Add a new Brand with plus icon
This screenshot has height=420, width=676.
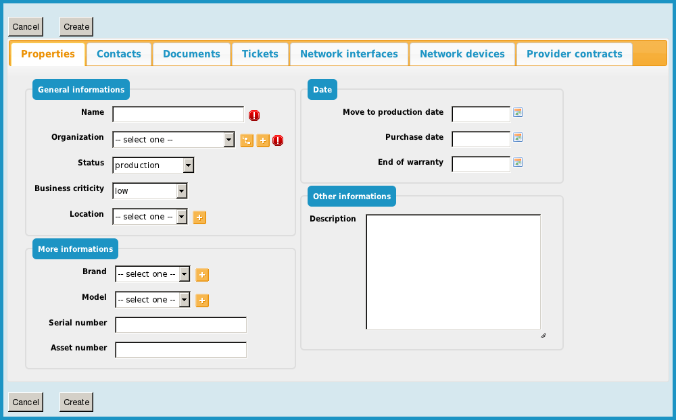202,275
